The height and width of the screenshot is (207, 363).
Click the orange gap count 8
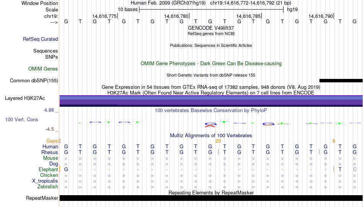[x=334, y=141]
